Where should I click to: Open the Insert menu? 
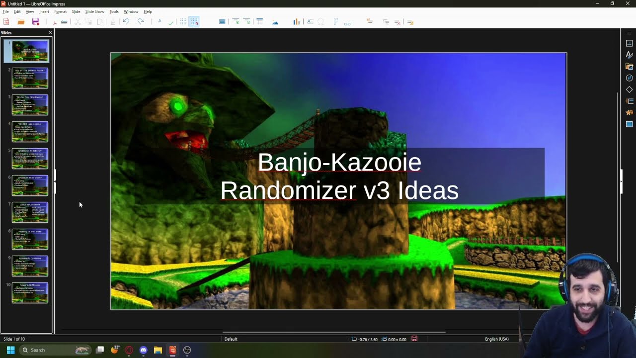pyautogui.click(x=44, y=11)
